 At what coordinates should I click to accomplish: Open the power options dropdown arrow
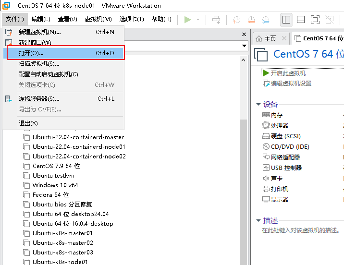tap(198, 20)
